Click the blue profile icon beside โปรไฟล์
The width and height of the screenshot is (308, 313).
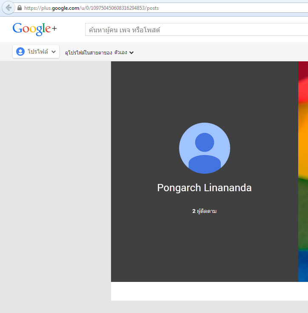20,52
